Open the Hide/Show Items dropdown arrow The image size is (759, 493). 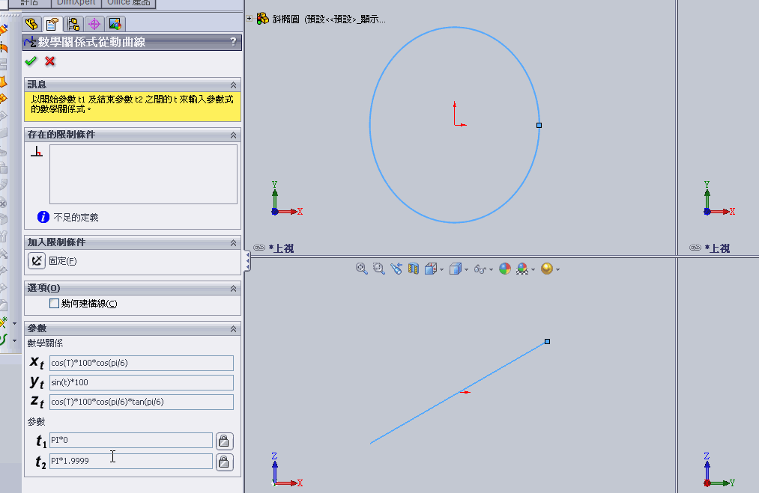[491, 270]
